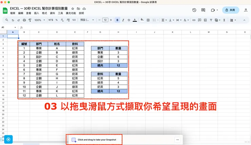The width and height of the screenshot is (251, 145).
Task: Open the 格式 menu
Action: coord(44,13)
